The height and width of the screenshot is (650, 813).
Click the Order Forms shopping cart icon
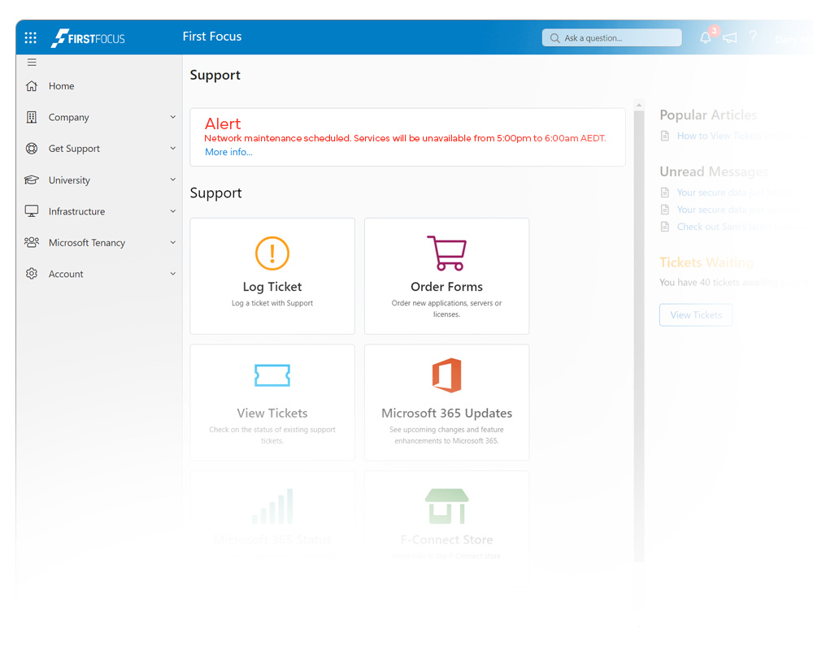point(446,253)
